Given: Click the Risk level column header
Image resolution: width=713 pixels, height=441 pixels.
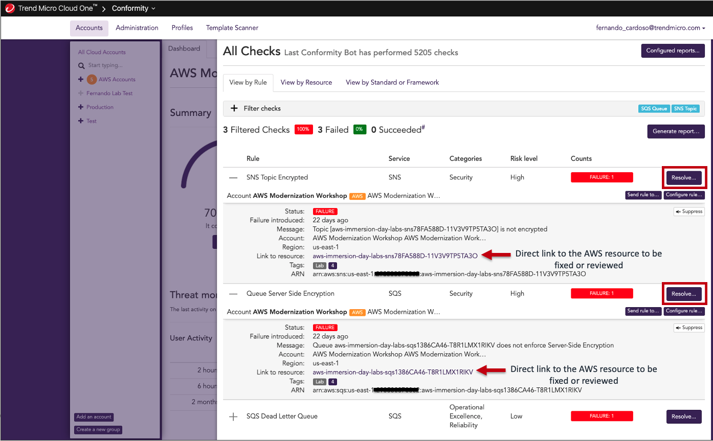Looking at the screenshot, I should (524, 158).
